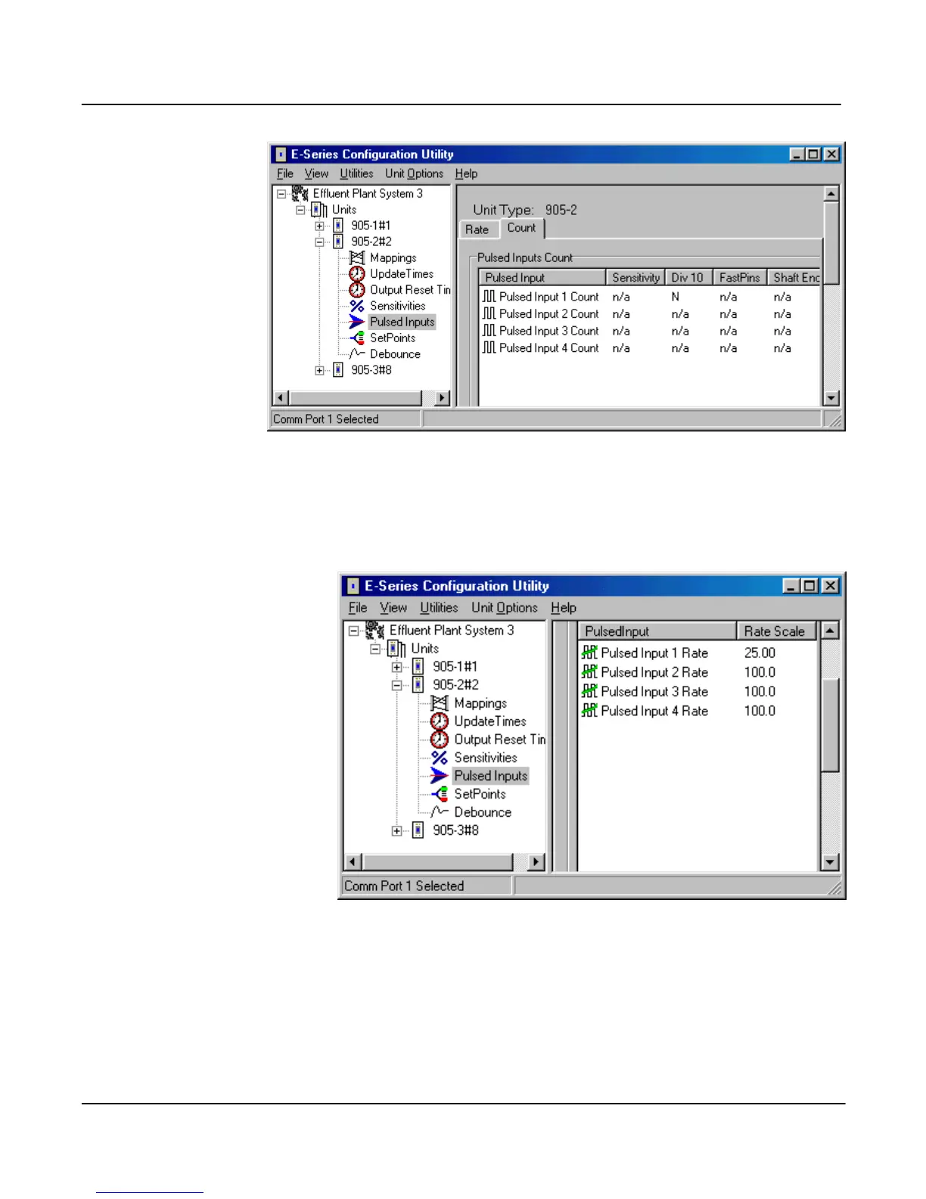
Task: Click Mappings icon in lower window tree
Action: [x=440, y=703]
